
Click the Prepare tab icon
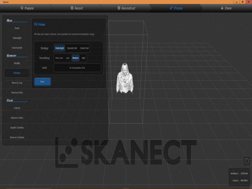22,8
